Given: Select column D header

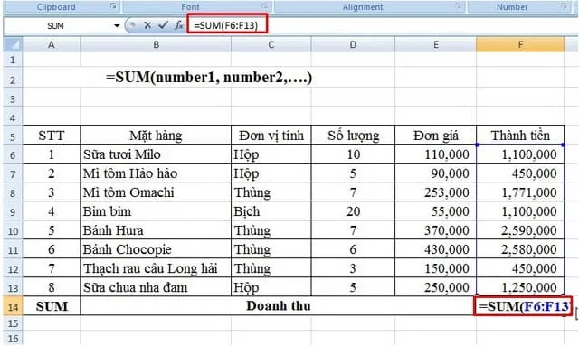Looking at the screenshot, I should click(353, 44).
